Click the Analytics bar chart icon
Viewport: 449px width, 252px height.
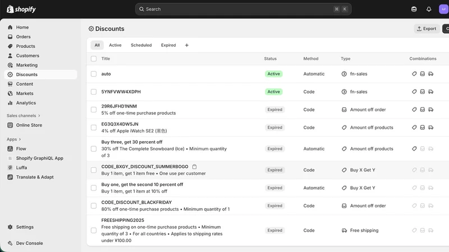click(x=10, y=102)
